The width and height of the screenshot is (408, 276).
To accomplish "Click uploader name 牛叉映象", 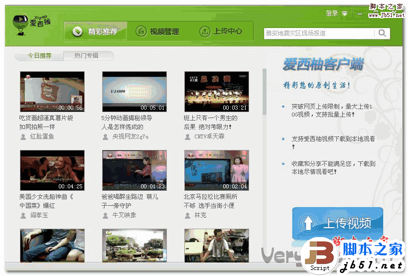I will pos(124,215).
